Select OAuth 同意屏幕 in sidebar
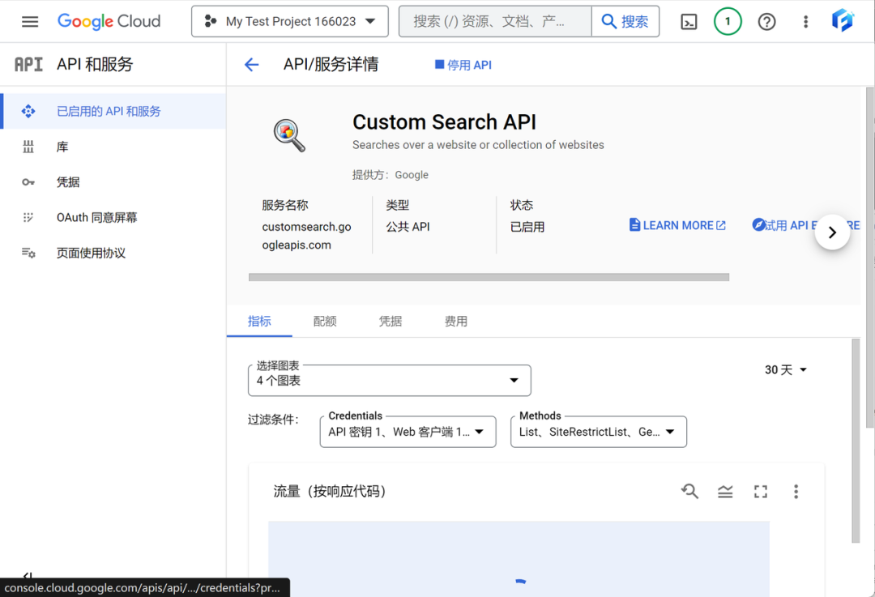 click(114, 218)
